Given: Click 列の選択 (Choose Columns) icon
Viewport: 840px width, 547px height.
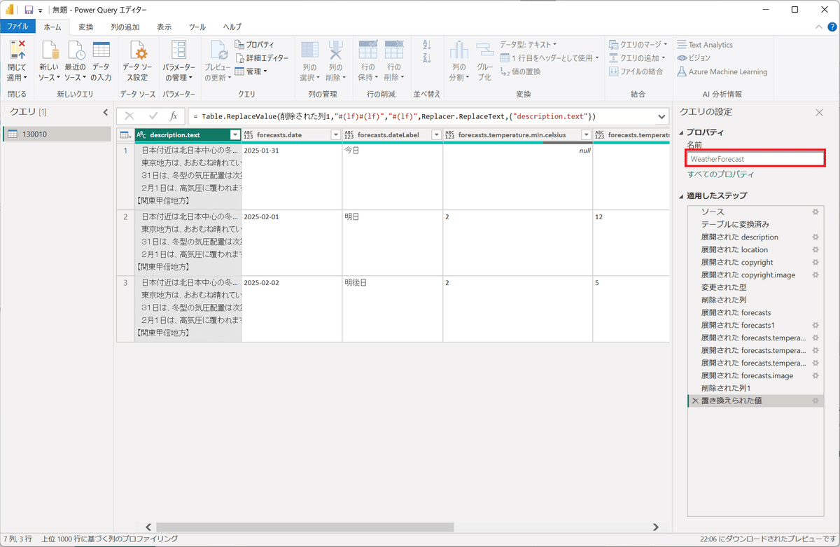Looking at the screenshot, I should pos(309,51).
